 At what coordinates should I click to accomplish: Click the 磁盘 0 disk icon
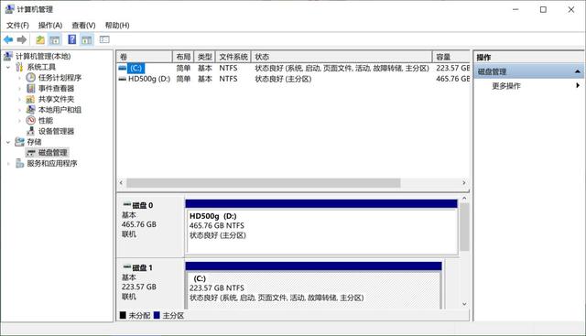click(127, 205)
